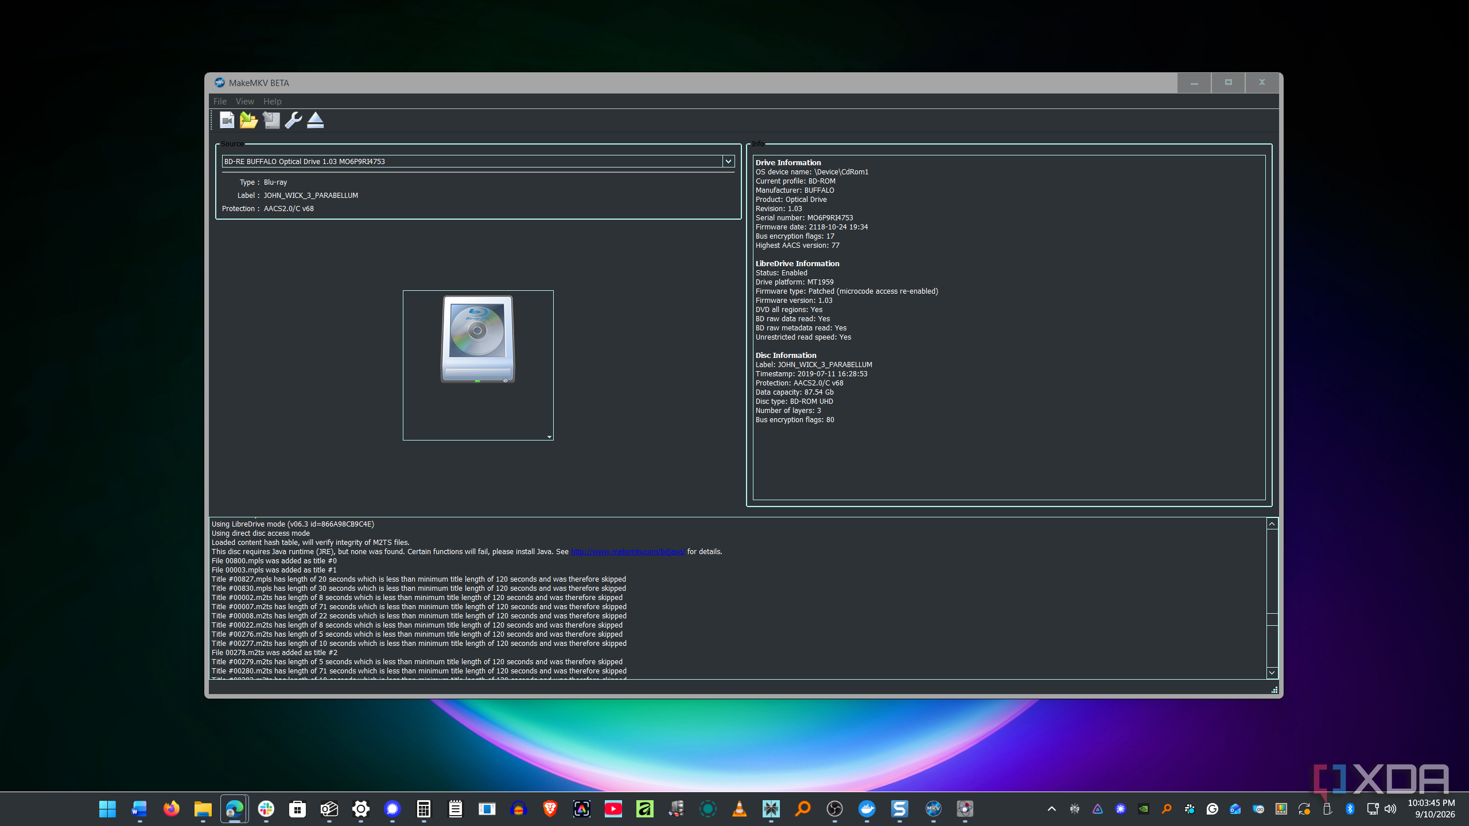Image resolution: width=1469 pixels, height=826 pixels.
Task: Eject the disc with the eject icon
Action: [x=315, y=120]
